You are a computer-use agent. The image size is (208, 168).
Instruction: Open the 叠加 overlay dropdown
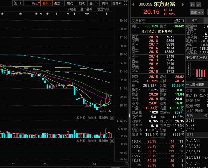pos(58,3)
